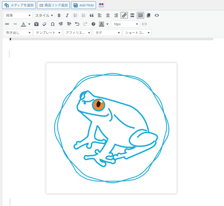224x206 pixels.
Task: Toggle bold formatting
Action: (x=59, y=16)
